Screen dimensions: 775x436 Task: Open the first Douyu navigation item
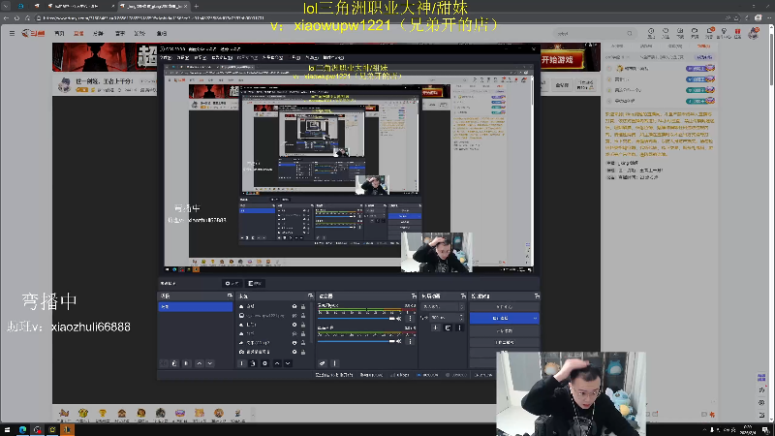tap(59, 34)
